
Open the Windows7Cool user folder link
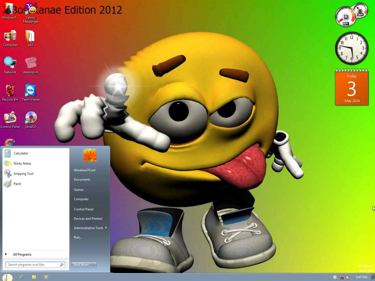[x=85, y=170]
